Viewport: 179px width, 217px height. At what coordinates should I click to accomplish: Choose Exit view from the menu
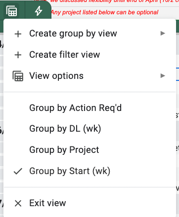click(89, 203)
